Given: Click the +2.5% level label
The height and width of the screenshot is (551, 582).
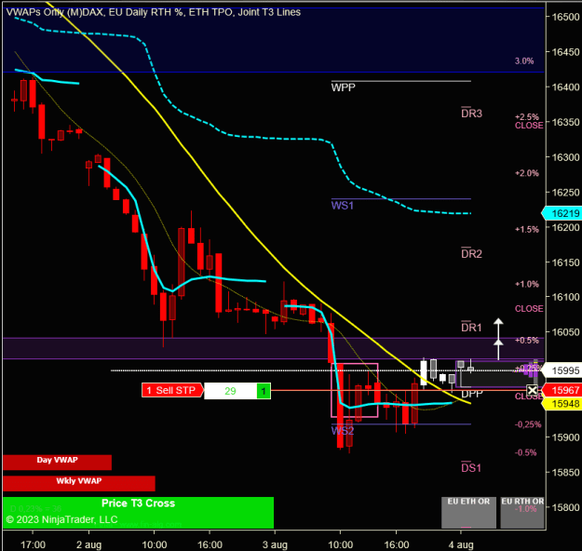Looking at the screenshot, I should (527, 117).
